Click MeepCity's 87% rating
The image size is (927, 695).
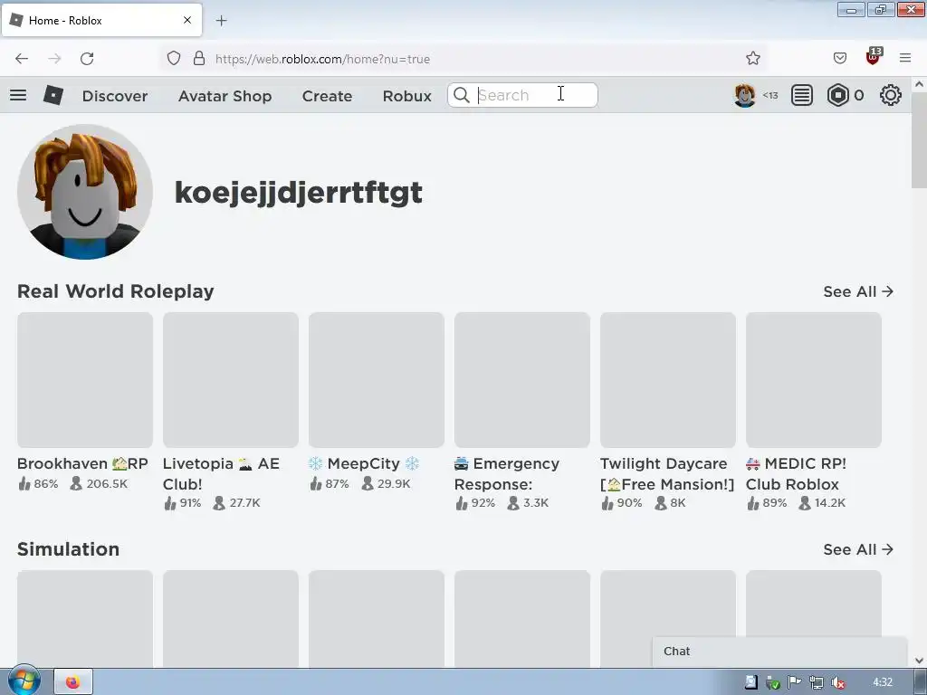coord(330,483)
